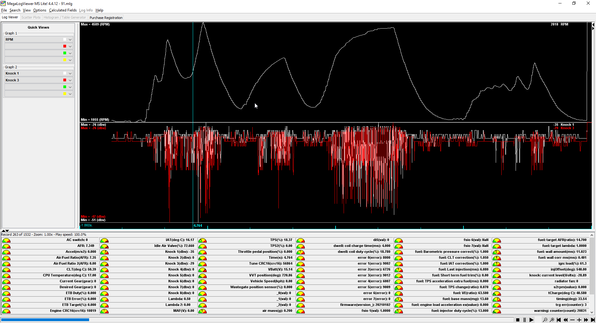Click the zoom out magnifier icon
The width and height of the screenshot is (596, 323).
(x=545, y=320)
